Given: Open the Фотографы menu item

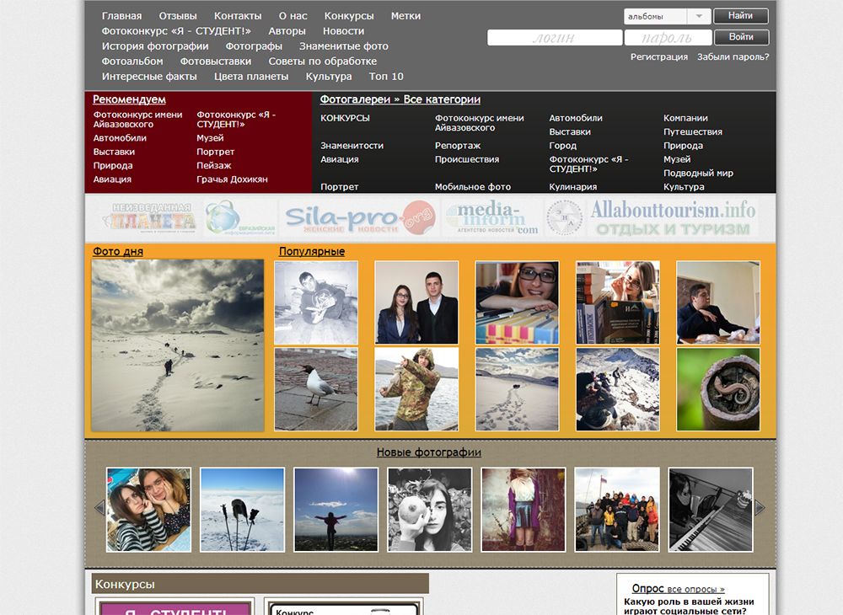Looking at the screenshot, I should point(254,46).
